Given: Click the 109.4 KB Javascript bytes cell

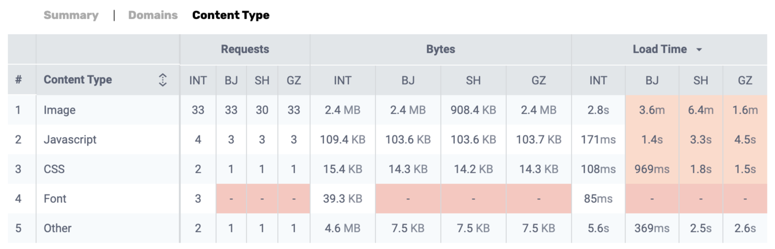Looking at the screenshot, I should 342,140.
